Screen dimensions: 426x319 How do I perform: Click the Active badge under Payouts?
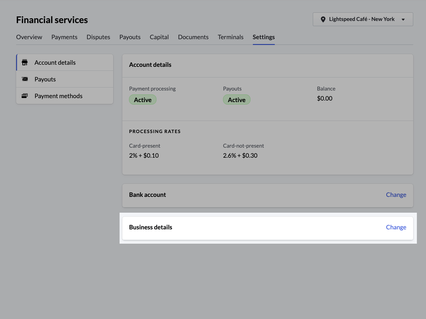point(236,99)
